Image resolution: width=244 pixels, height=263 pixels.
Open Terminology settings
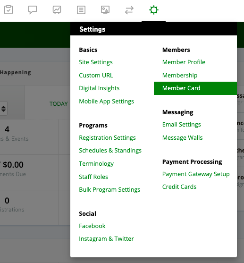coord(96,164)
